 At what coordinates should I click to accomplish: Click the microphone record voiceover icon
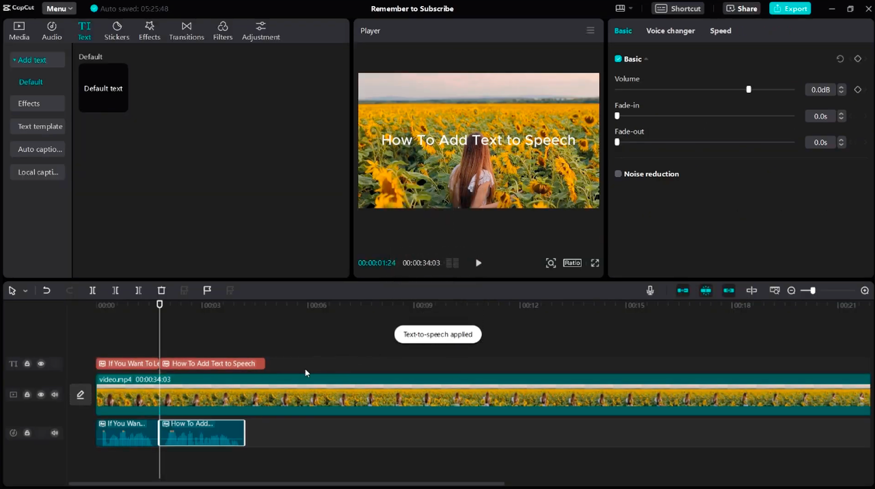650,290
